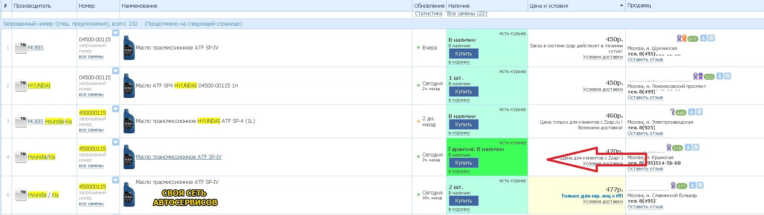The width and height of the screenshot is (764, 215).
Task: Click все замены under 04500-00115 in row 1
Action: click(x=91, y=57)
